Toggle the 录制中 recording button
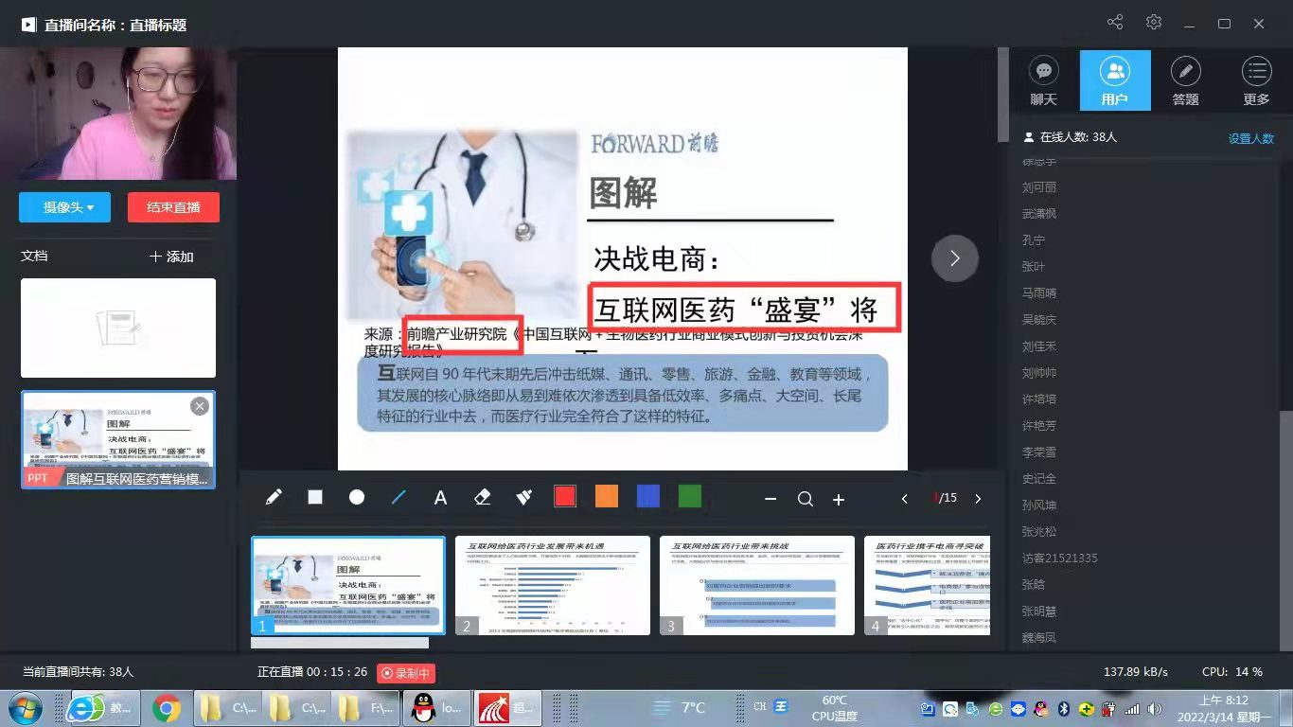 (406, 673)
